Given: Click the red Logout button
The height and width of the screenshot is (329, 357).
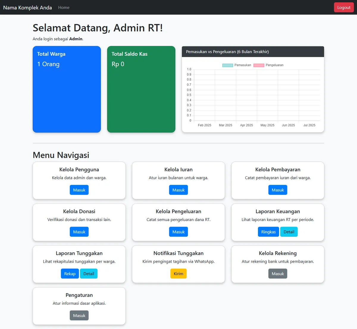Looking at the screenshot, I should point(344,7).
